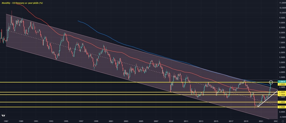Click the white circle marking the latest candle
This screenshot has height=123, width=286.
271,82
